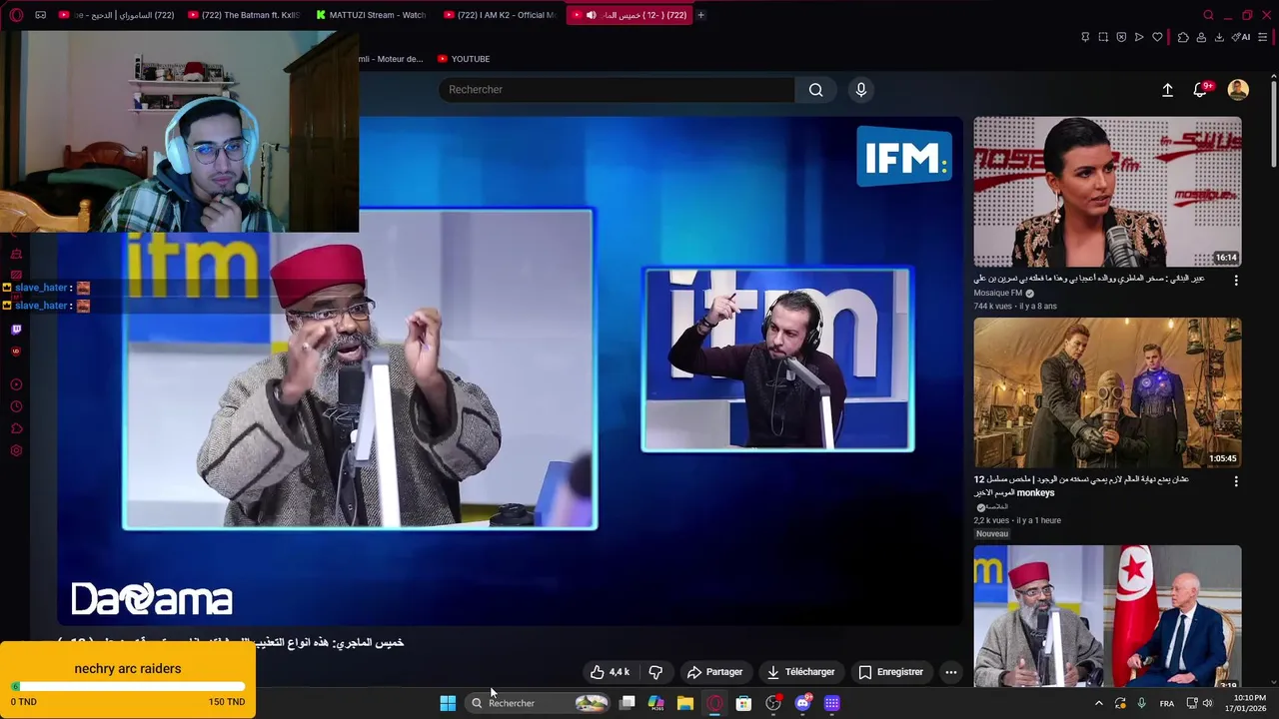This screenshot has height=719, width=1279.
Task: Start voice search with the microphone
Action: 861,90
